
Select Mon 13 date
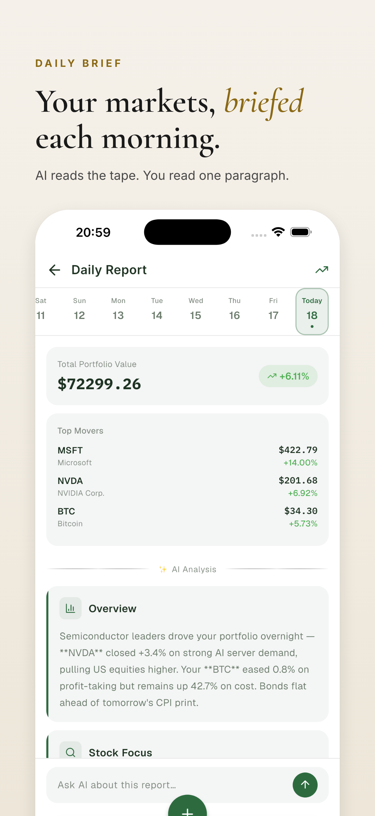coord(118,311)
